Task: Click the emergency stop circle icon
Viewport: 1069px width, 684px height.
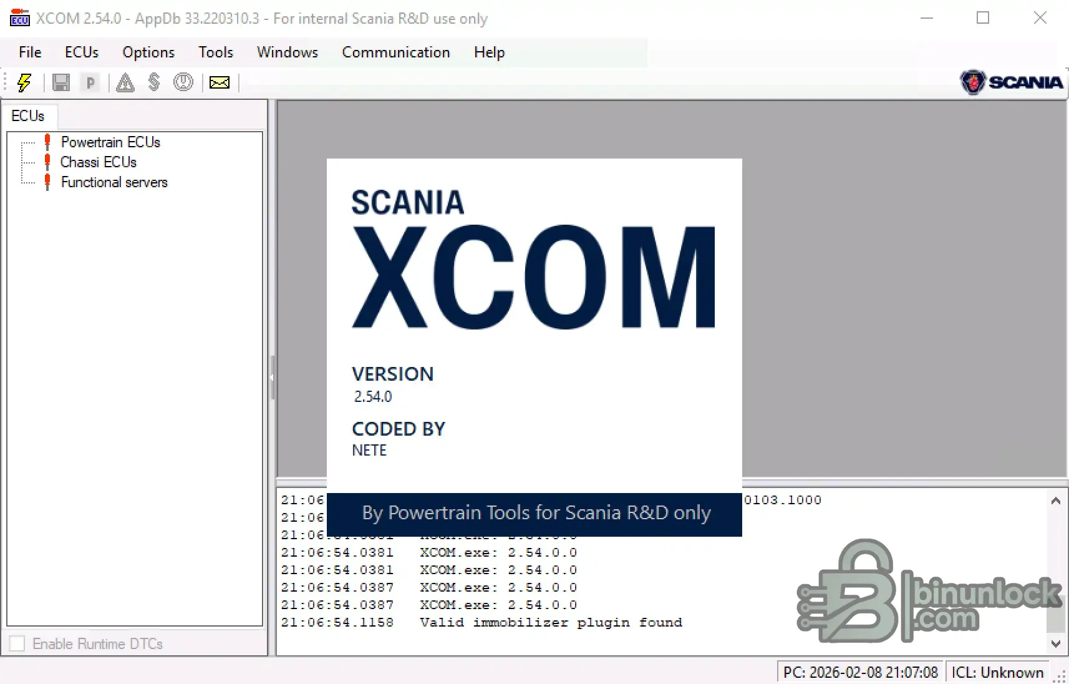Action: pos(183,82)
